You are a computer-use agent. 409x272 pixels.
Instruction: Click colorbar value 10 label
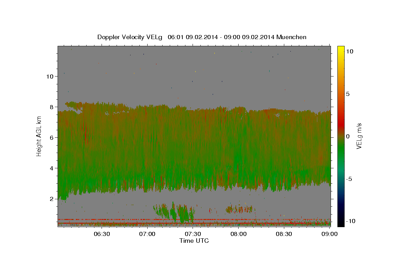(350, 51)
